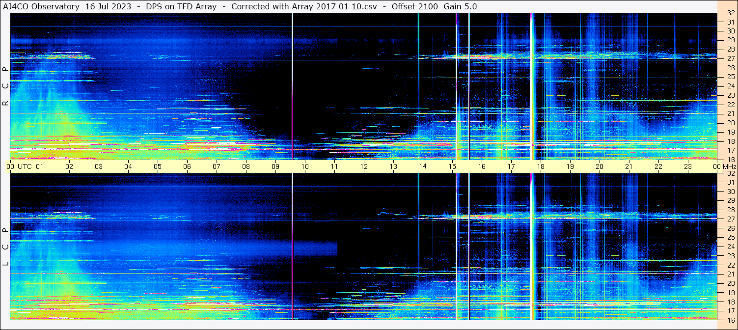The image size is (738, 330).
Task: Click the 21 MHz tick label, RCP panel
Action: 731,113
